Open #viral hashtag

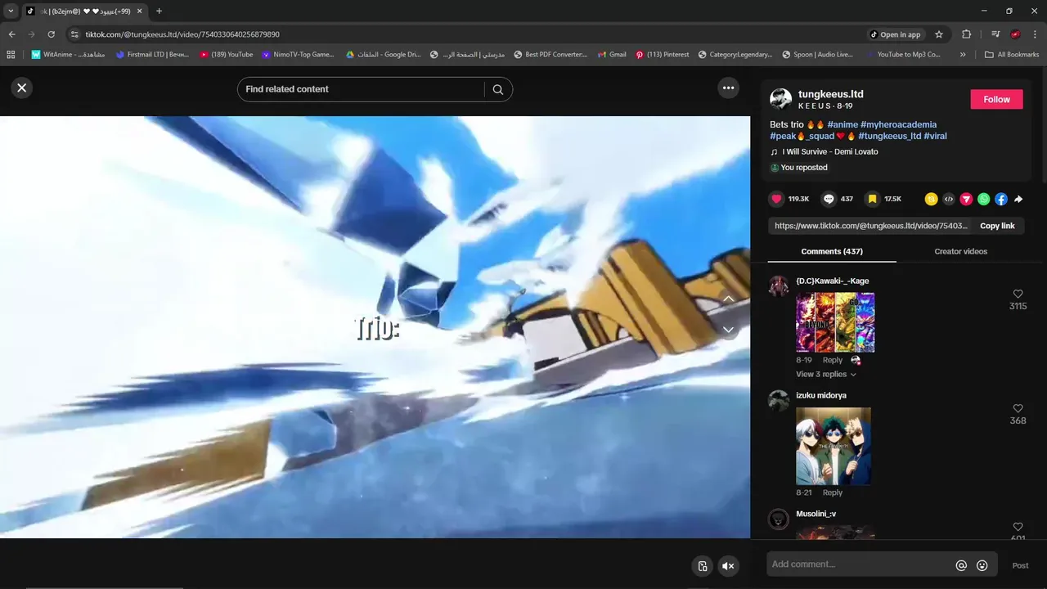(935, 136)
